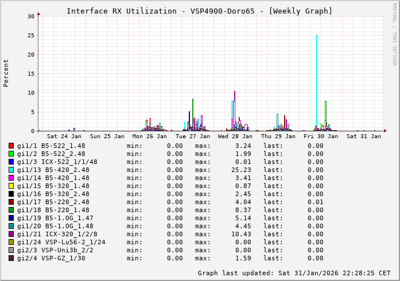Click the green gi1/2 B5-522_2.48 legend swatch
Viewport: 400px width, 281px height.
[11, 154]
